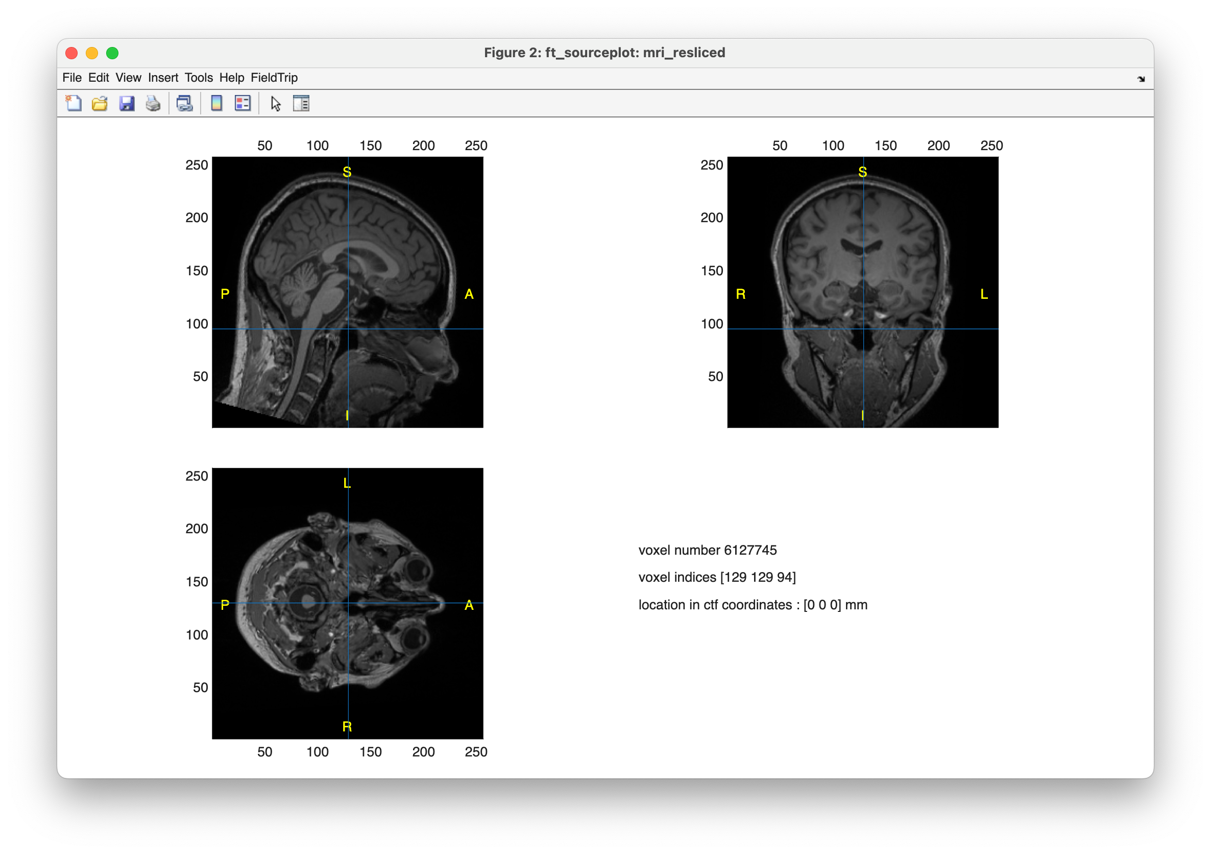
Task: Insert a colorbar using the gradient icon
Action: click(x=216, y=104)
